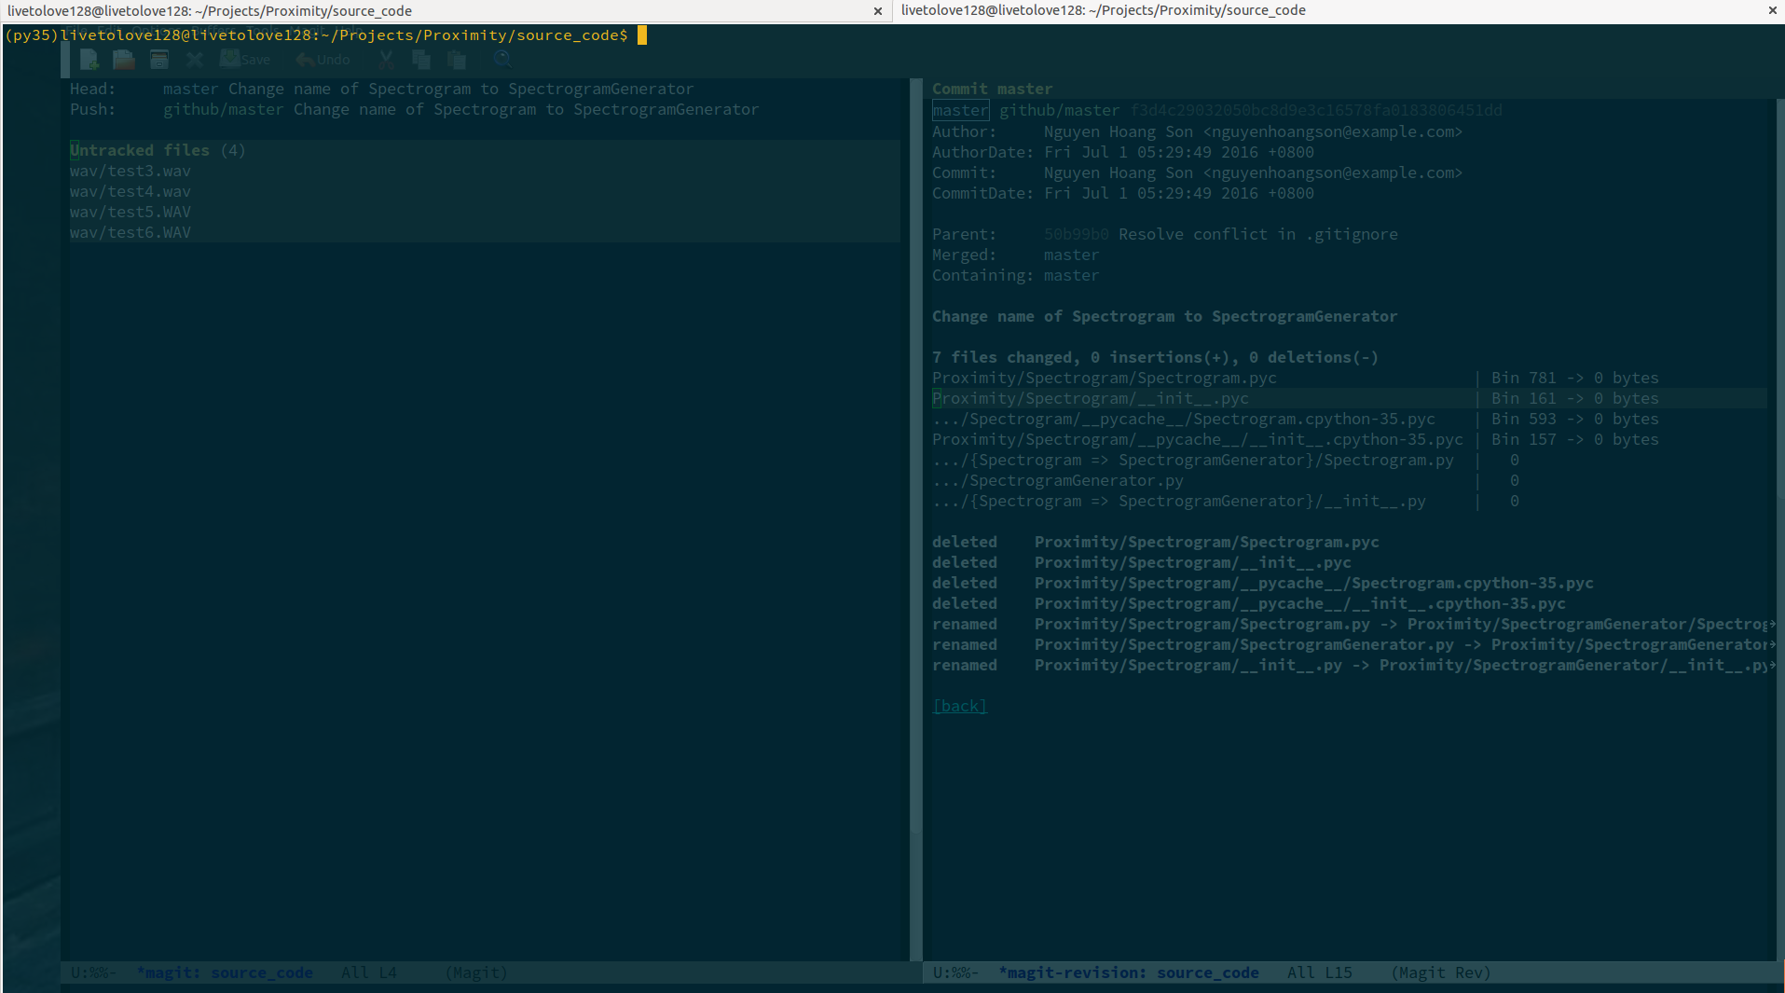Expand renamed Spectrogram/__init__.py section
The image size is (1785, 993).
pyautogui.click(x=1352, y=665)
